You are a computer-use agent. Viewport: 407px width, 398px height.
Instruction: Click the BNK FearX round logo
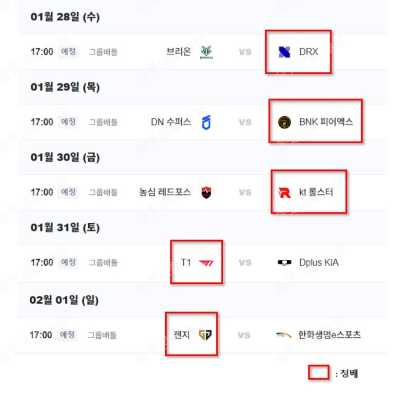coord(284,122)
